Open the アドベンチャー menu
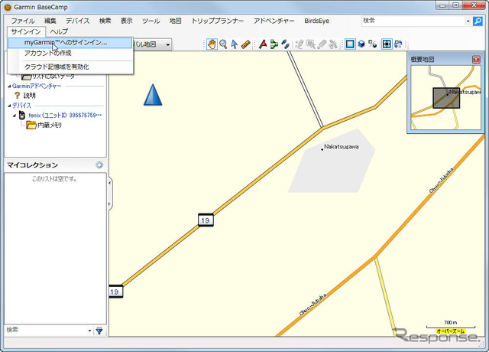Image resolution: width=489 pixels, height=352 pixels. click(274, 21)
